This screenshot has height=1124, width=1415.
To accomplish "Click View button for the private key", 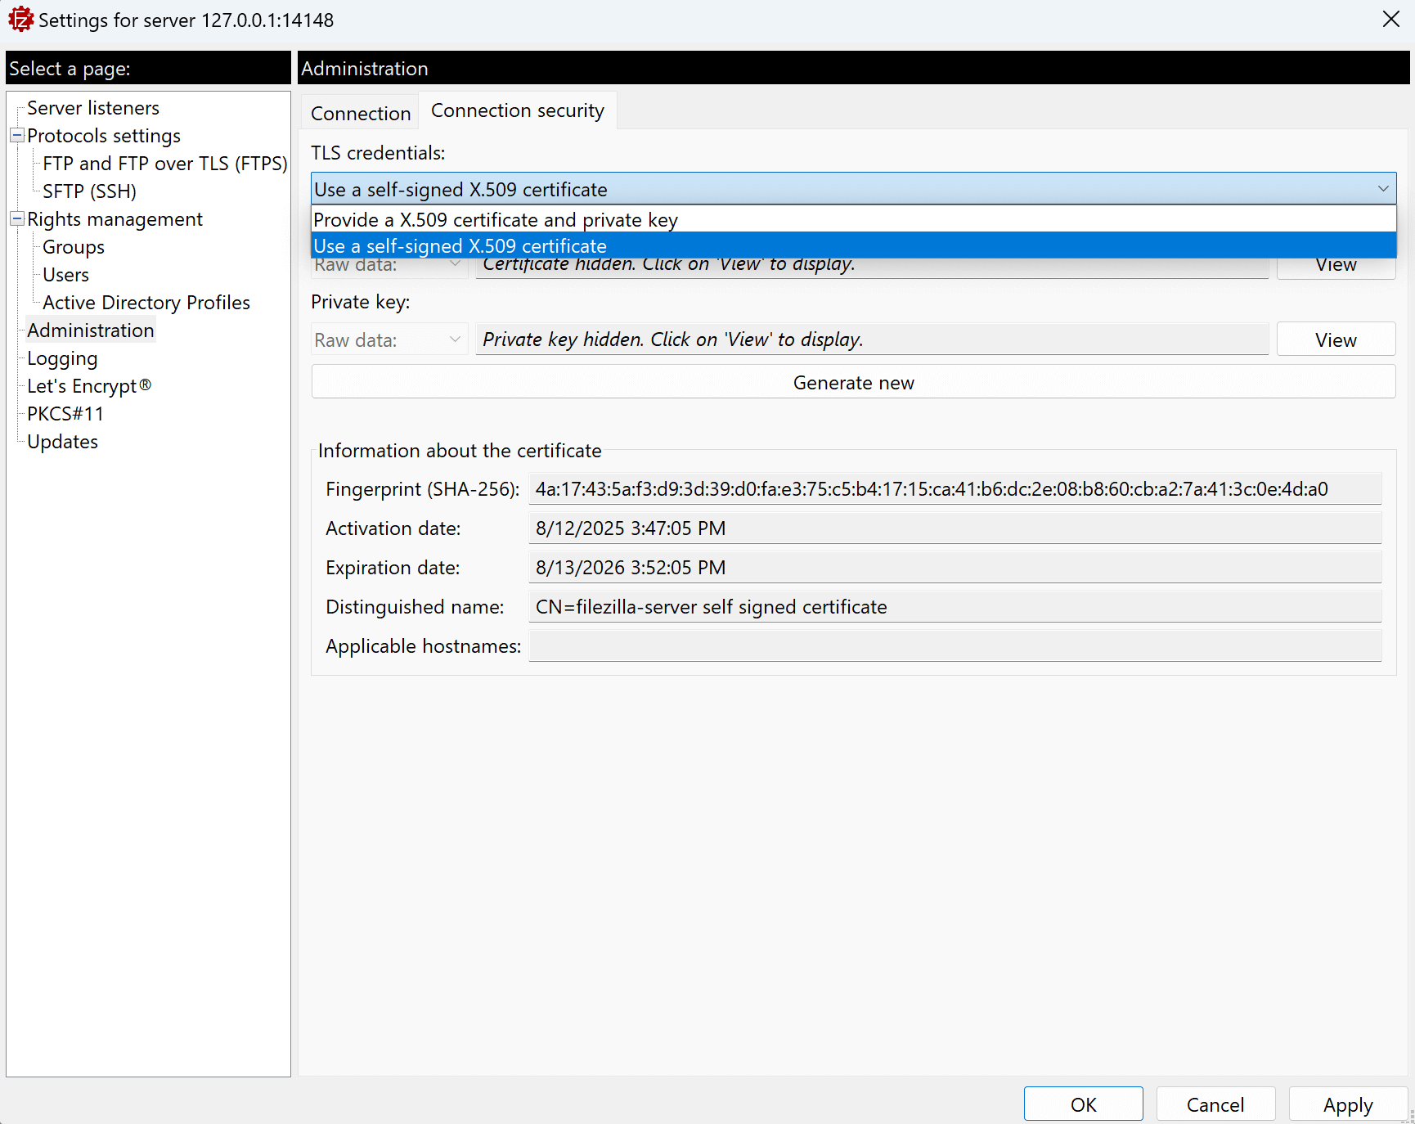I will pos(1336,339).
